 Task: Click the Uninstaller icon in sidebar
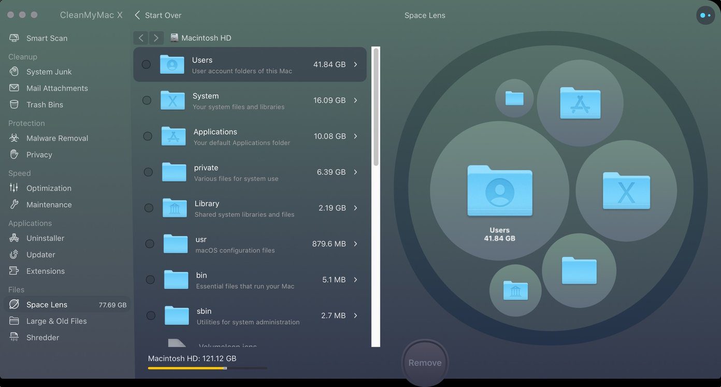click(15, 238)
